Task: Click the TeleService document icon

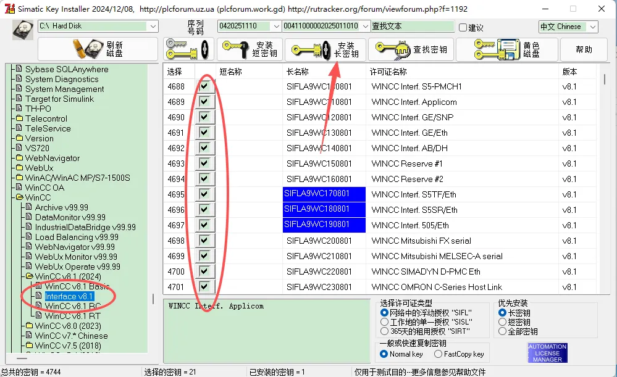Action: (19, 128)
